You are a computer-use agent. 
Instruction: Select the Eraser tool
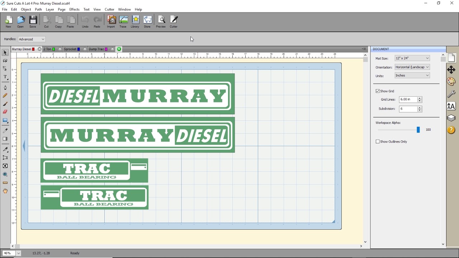[x=5, y=112]
